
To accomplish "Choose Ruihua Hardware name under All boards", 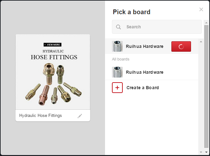I will (x=145, y=72).
